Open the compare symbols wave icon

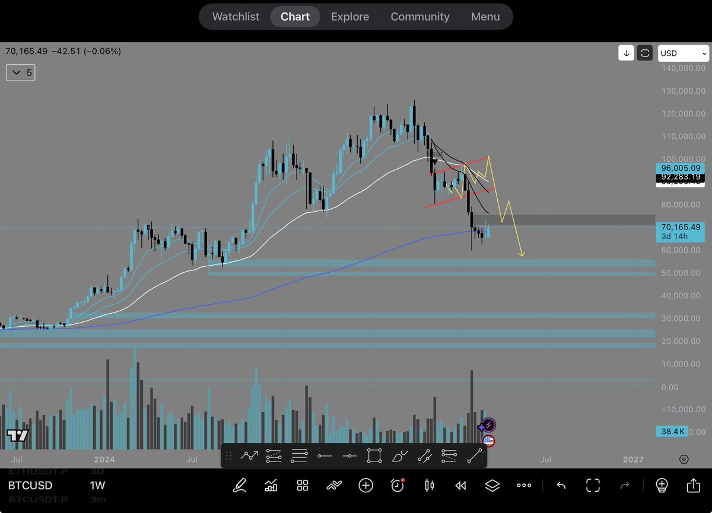tap(334, 485)
